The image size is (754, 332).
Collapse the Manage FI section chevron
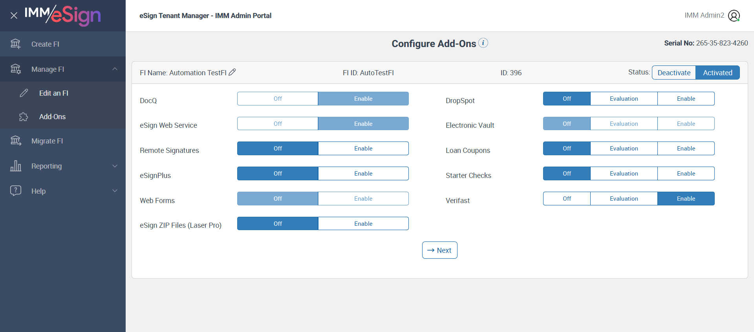click(115, 69)
